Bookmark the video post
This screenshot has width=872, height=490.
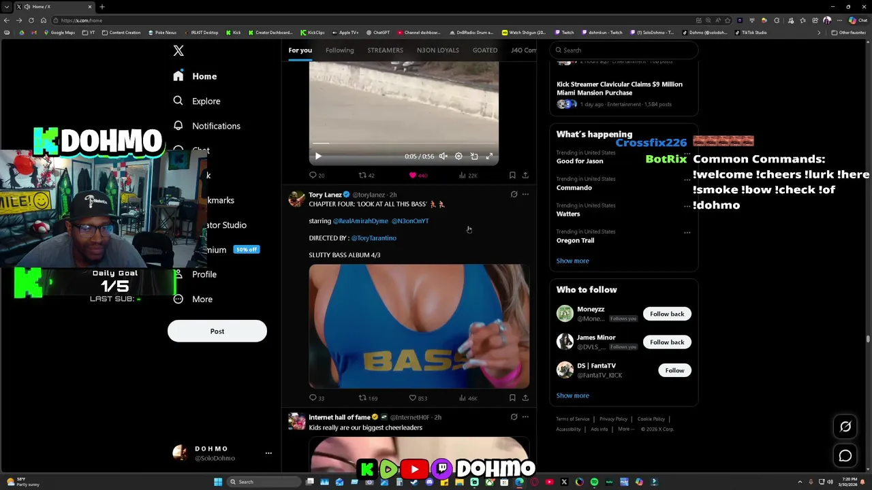[x=512, y=175]
